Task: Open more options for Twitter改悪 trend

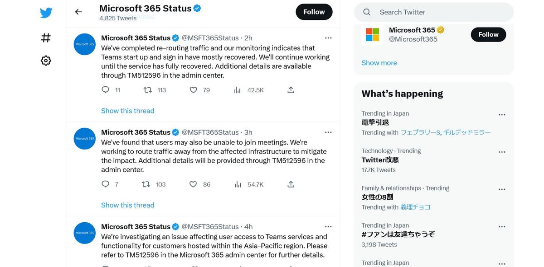Action: point(502,152)
